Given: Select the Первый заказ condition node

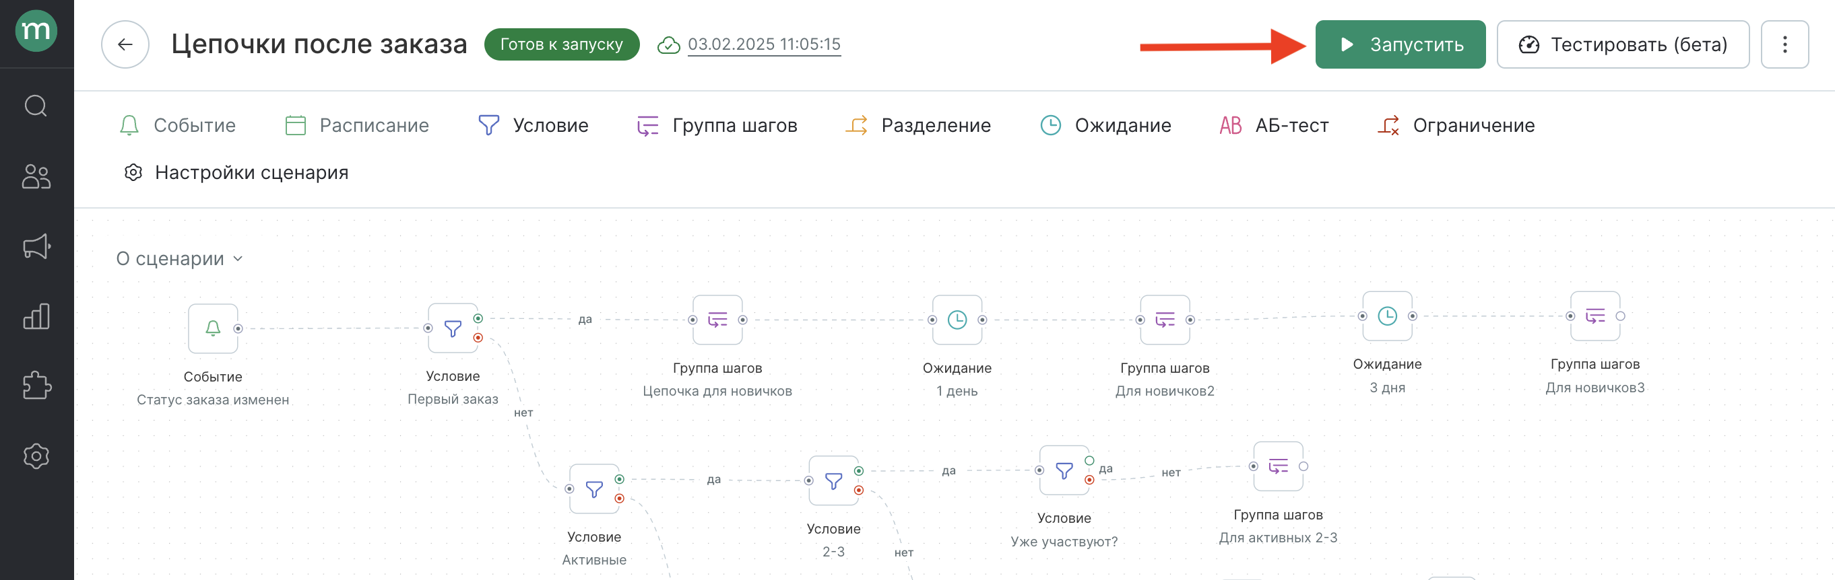Looking at the screenshot, I should (x=453, y=328).
